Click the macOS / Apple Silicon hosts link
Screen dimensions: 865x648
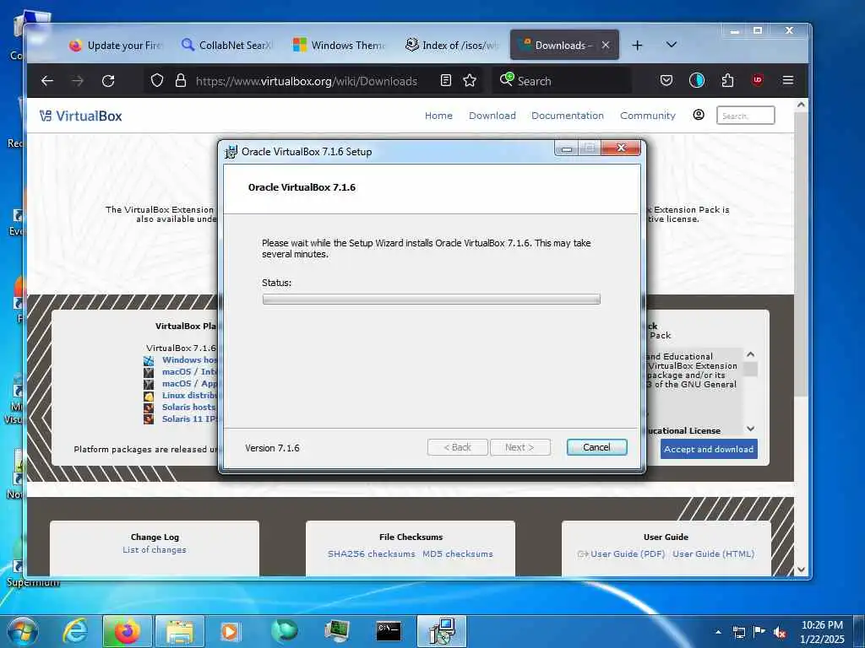pyautogui.click(x=189, y=384)
